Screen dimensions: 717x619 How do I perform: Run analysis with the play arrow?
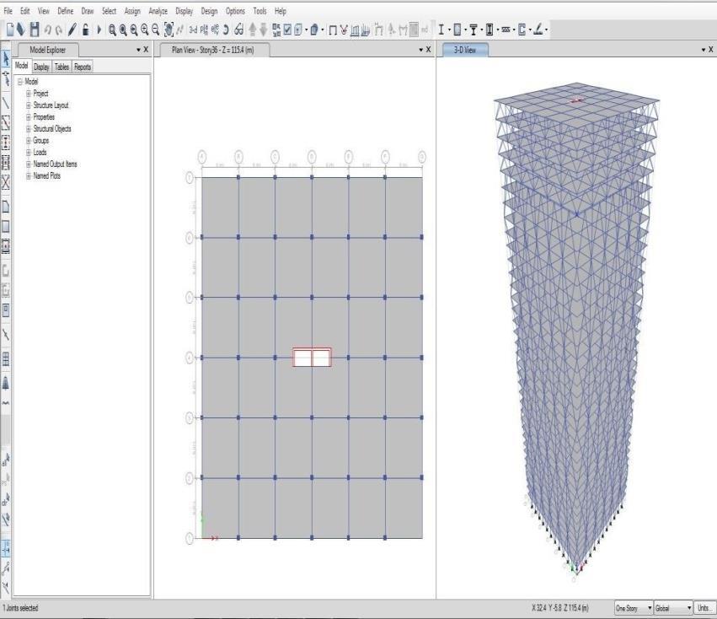point(99,30)
